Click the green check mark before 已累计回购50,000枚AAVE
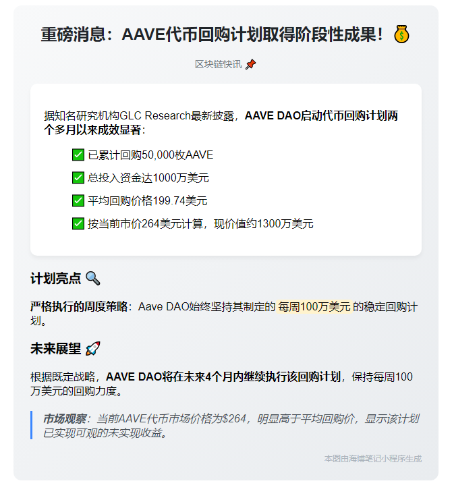The image size is (452, 502). tap(78, 155)
